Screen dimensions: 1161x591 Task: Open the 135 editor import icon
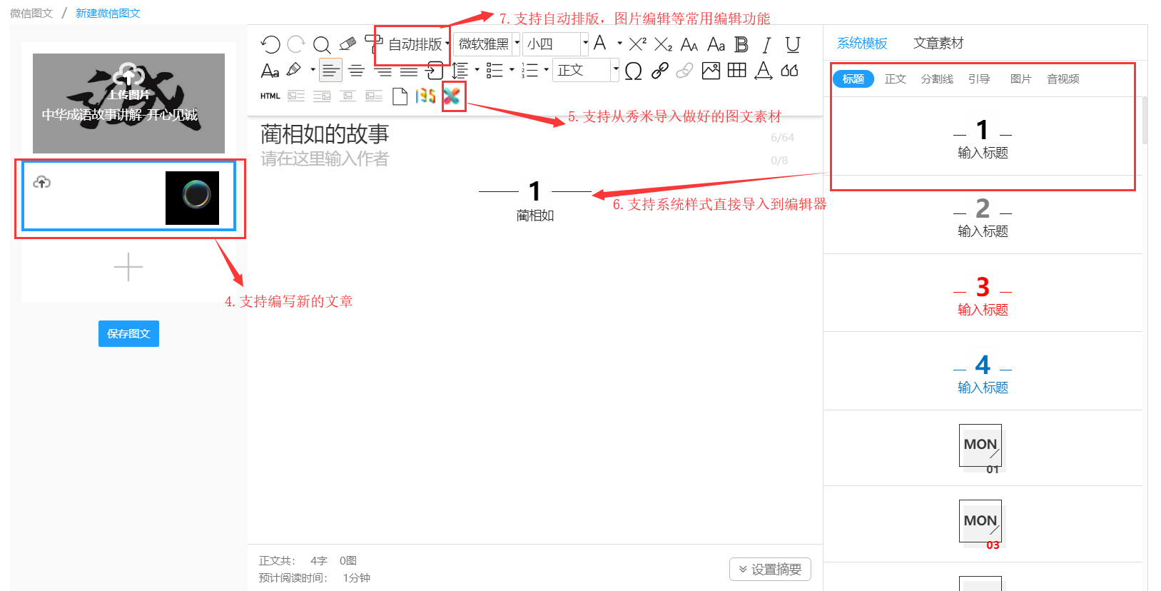(425, 96)
